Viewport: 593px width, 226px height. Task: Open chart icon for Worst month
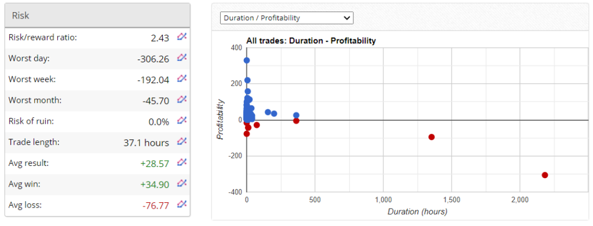(182, 100)
